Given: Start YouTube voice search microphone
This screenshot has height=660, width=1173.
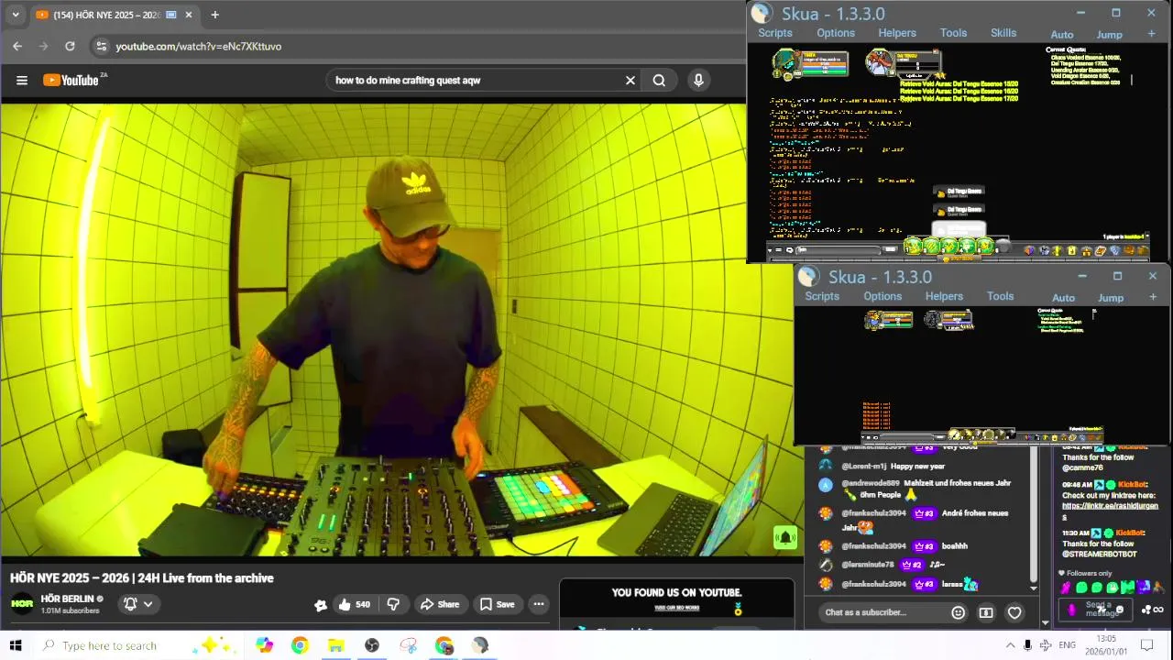Looking at the screenshot, I should (x=698, y=81).
